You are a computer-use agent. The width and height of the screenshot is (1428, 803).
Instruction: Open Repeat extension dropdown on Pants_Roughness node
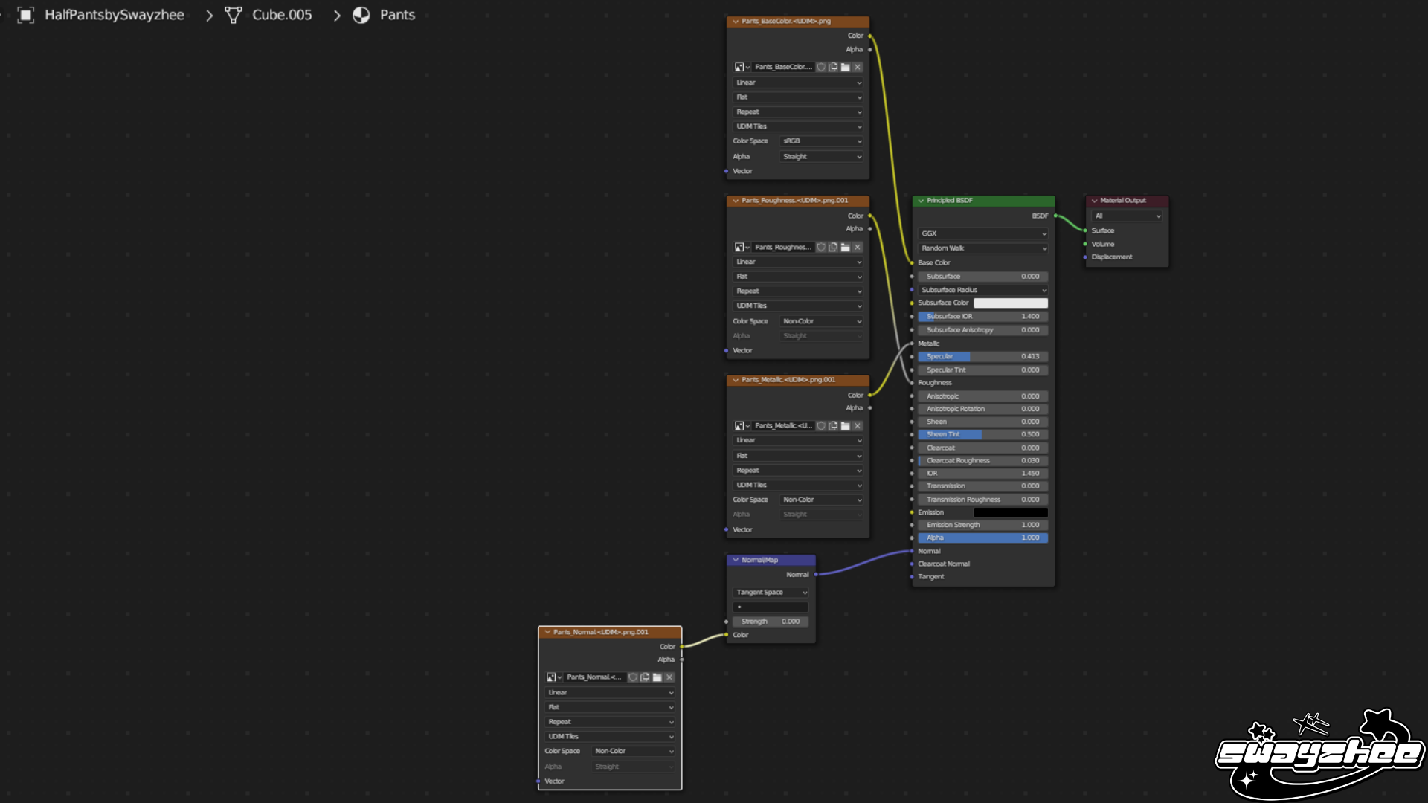point(798,291)
